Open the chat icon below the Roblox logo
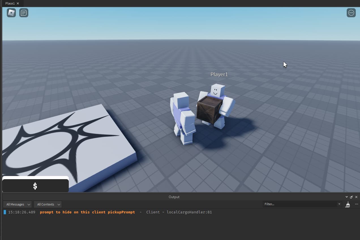 tap(24, 13)
